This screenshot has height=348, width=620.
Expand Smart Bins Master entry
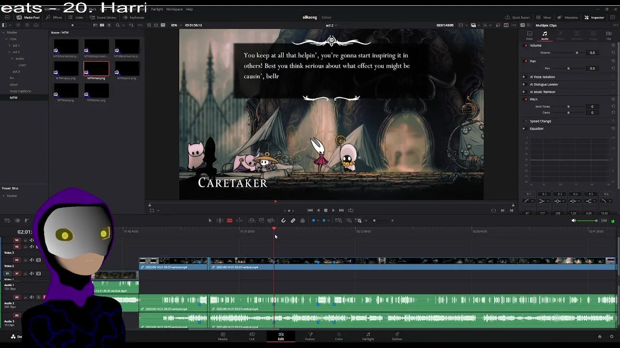tap(3, 196)
